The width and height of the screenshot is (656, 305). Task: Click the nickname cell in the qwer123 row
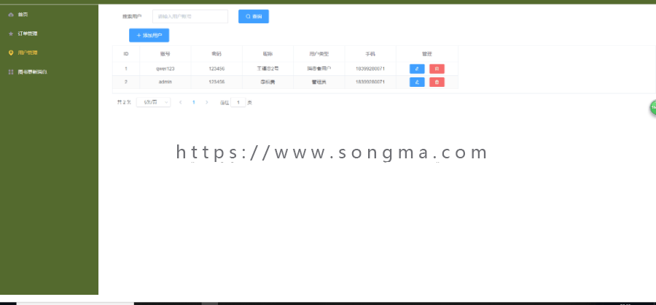pos(268,69)
